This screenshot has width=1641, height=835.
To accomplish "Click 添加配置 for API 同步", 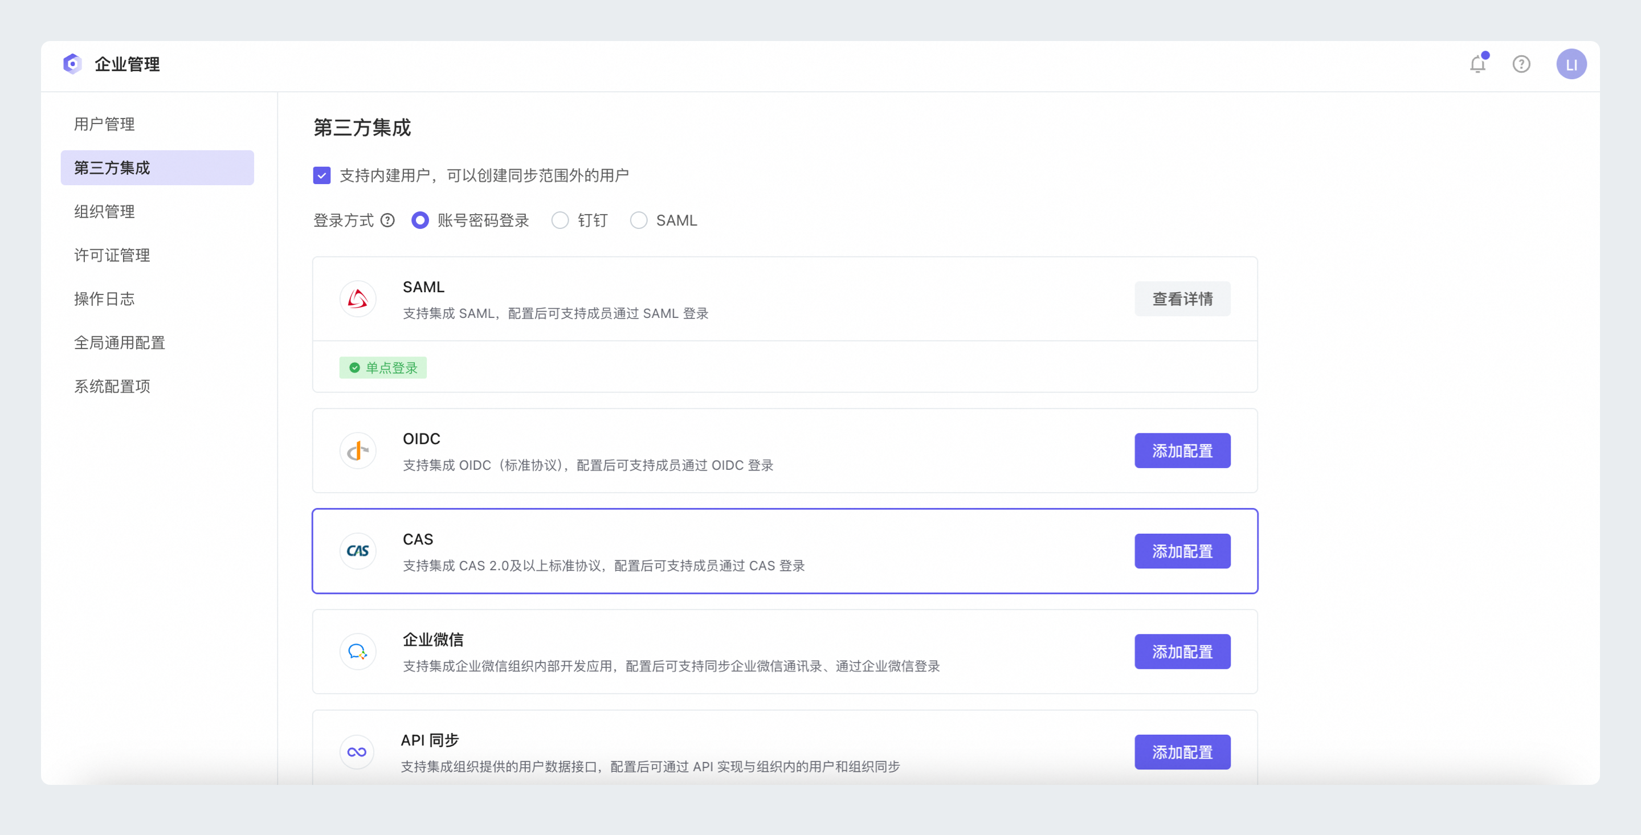I will tap(1182, 752).
